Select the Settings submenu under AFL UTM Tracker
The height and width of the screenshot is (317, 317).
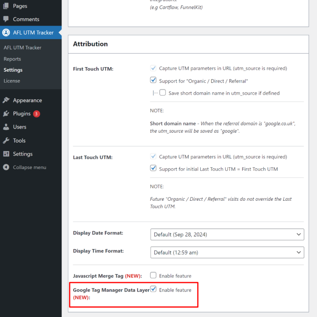[13, 70]
